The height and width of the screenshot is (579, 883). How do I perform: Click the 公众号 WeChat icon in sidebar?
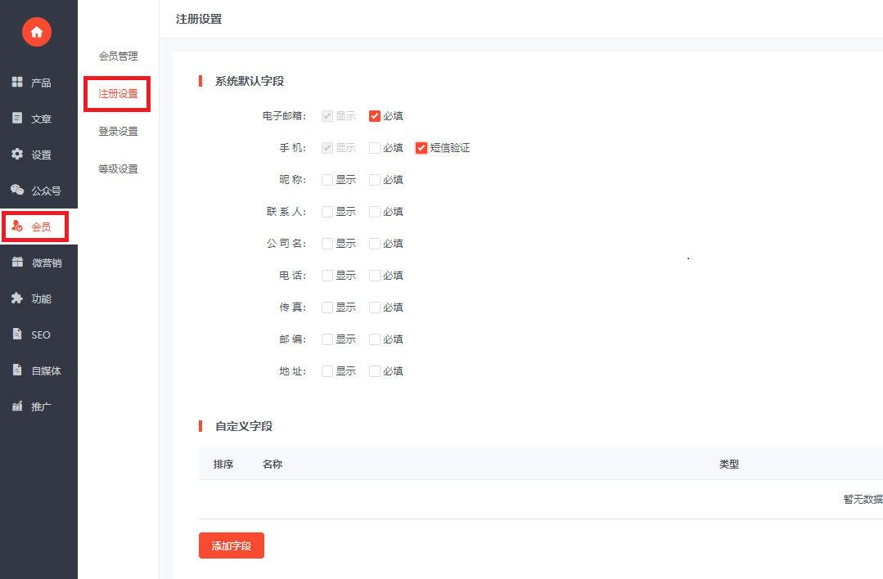[17, 191]
